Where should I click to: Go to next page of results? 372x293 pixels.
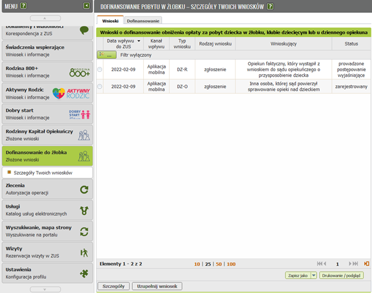tap(350, 264)
